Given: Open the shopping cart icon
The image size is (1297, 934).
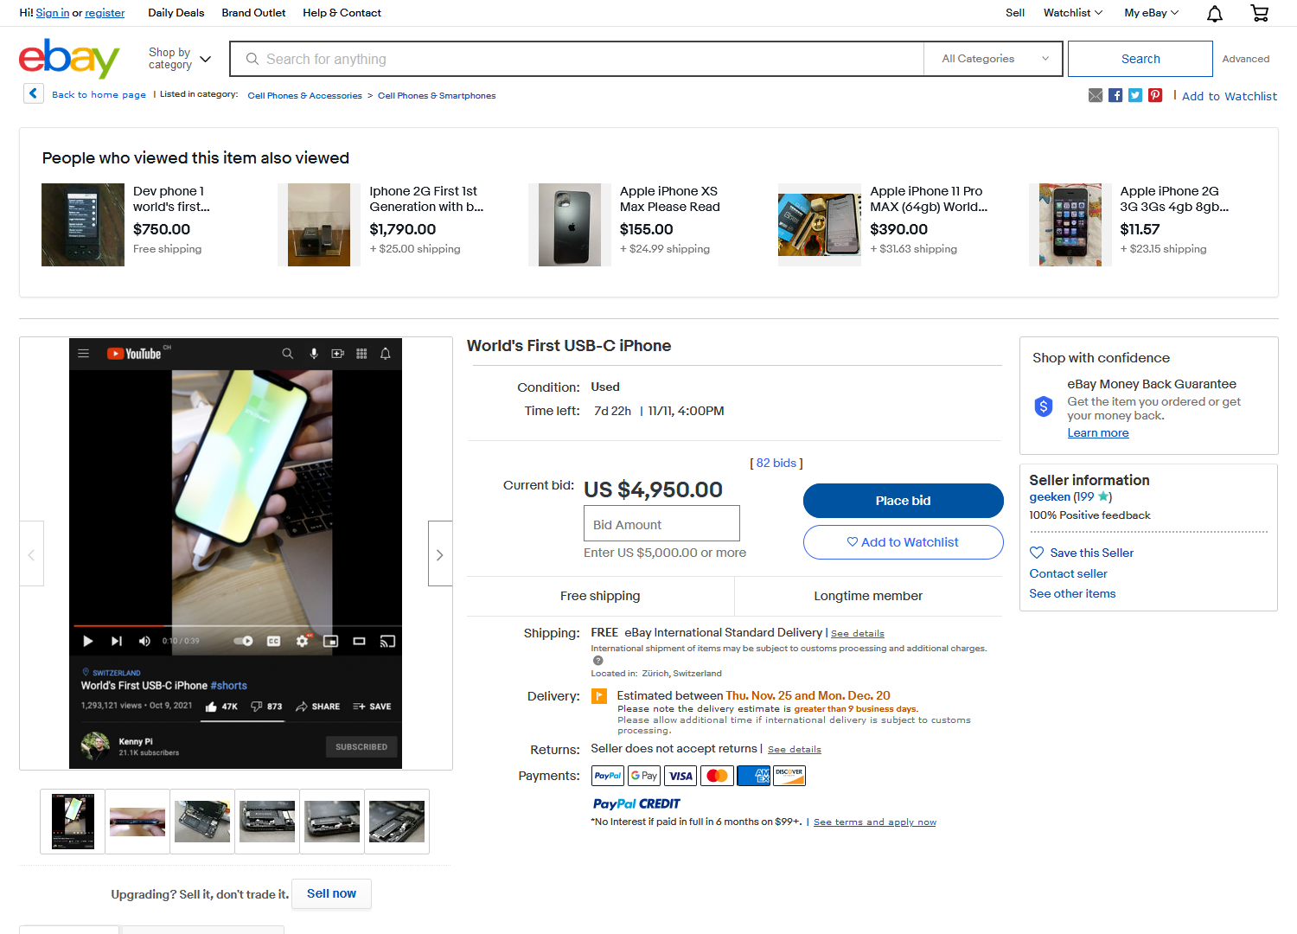Looking at the screenshot, I should point(1260,13).
